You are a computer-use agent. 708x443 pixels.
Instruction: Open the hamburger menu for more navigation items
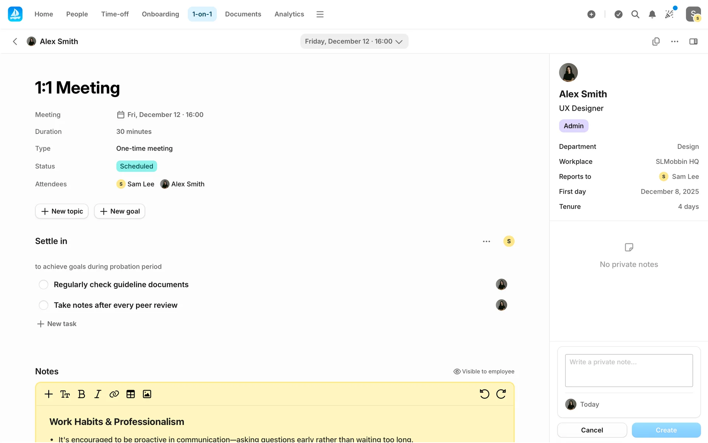click(x=320, y=14)
